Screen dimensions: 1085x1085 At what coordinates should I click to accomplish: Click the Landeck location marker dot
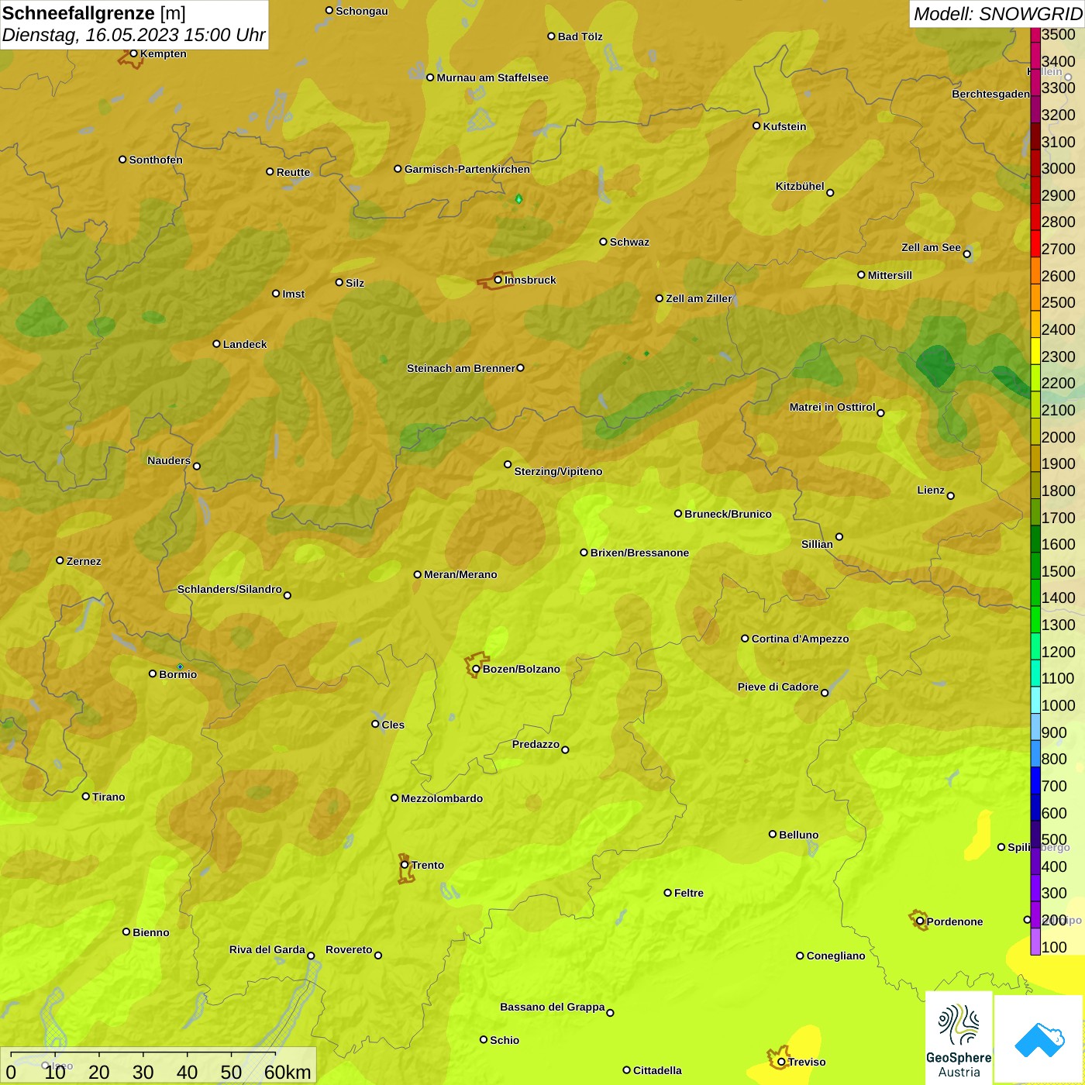[x=216, y=343]
